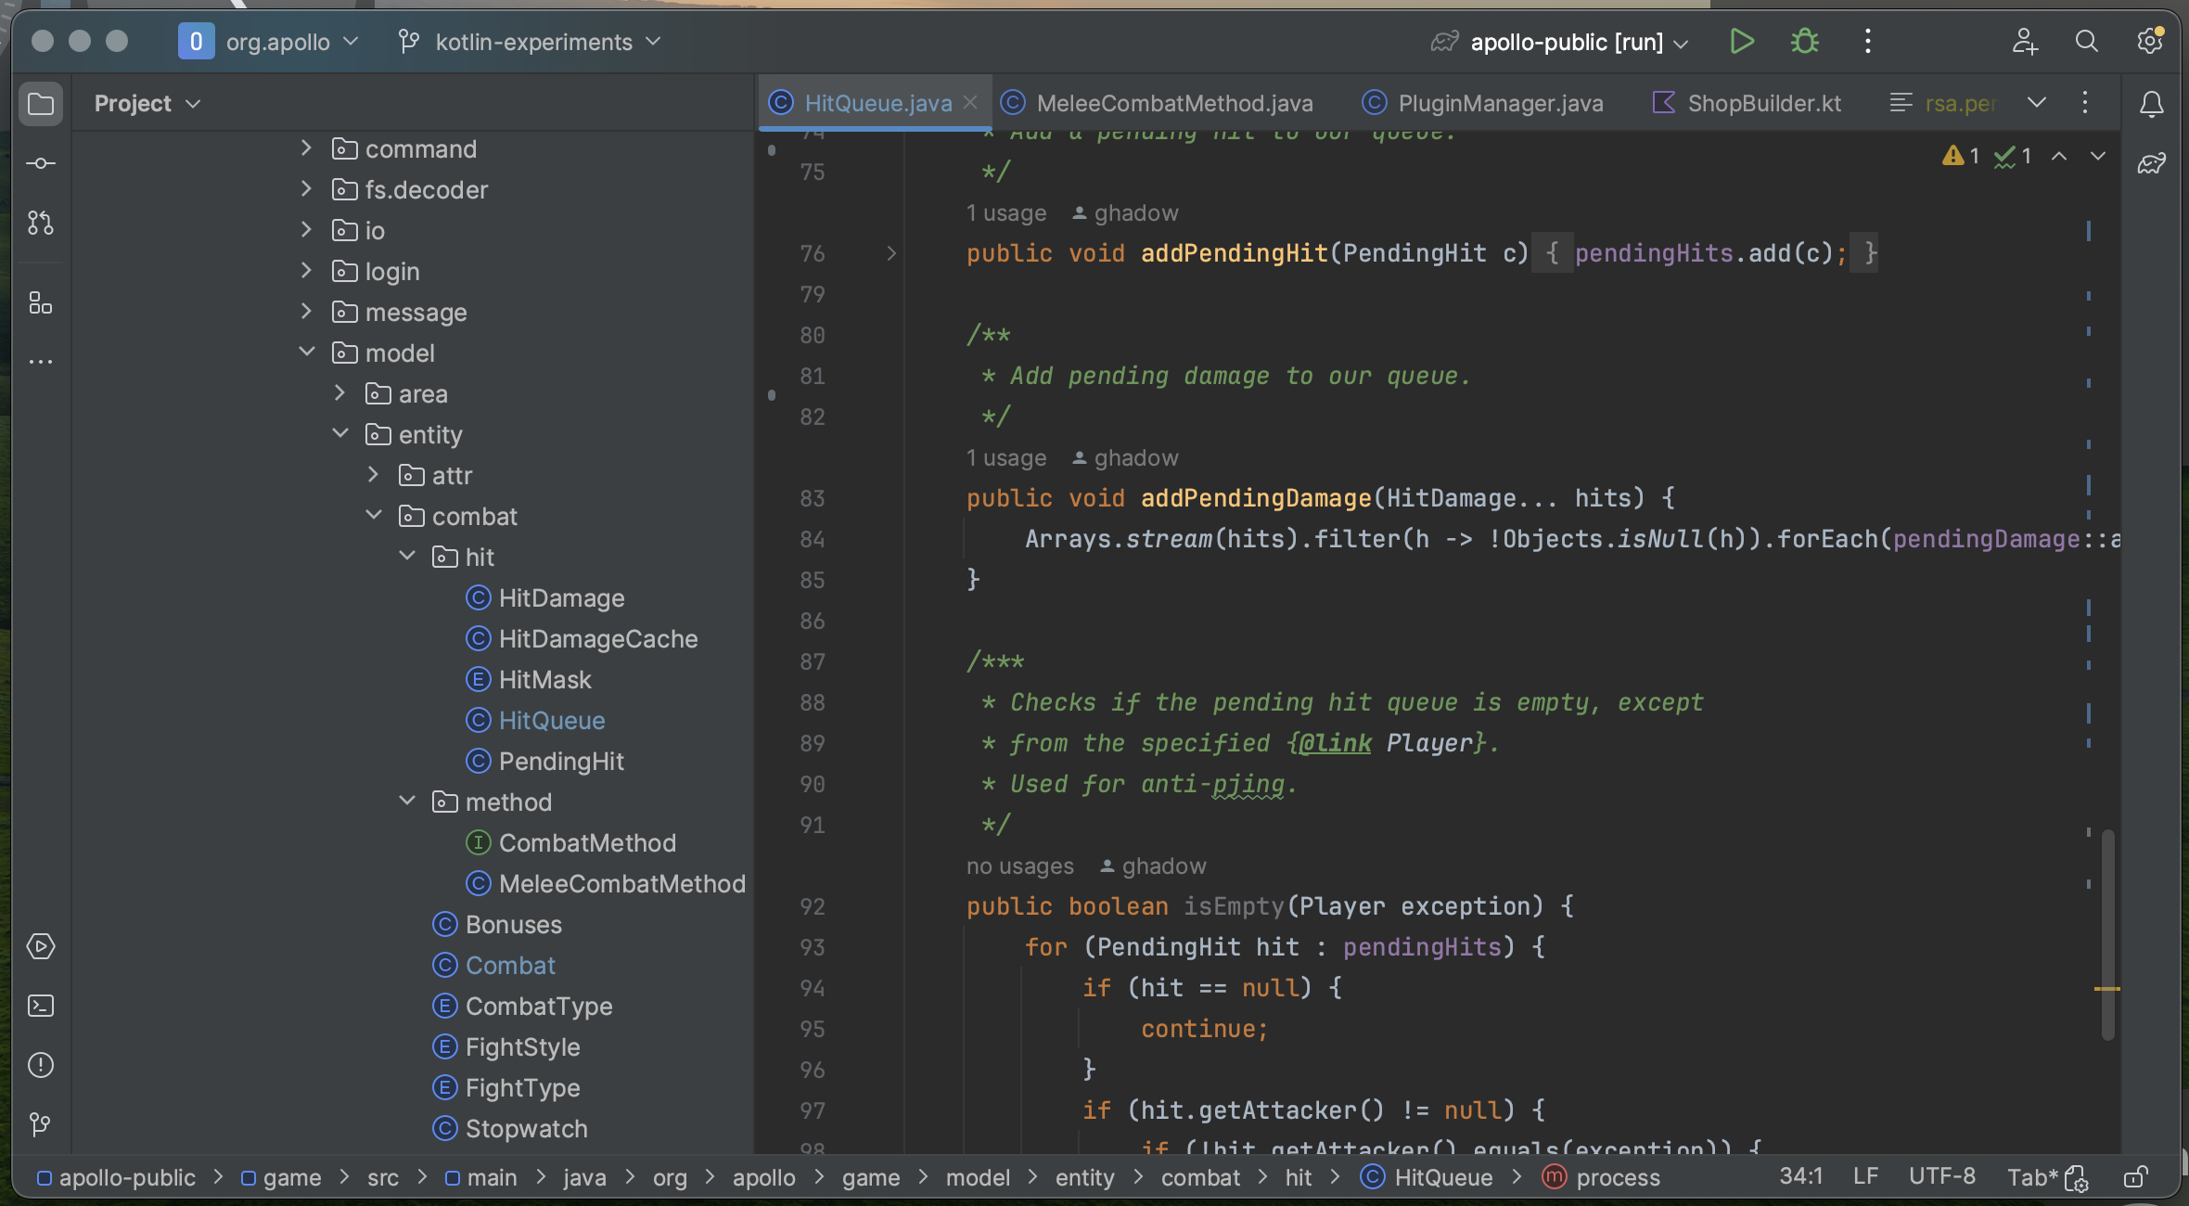Screen dimensions: 2189x1206
Task: Open the Commit tool window
Action: (x=41, y=163)
